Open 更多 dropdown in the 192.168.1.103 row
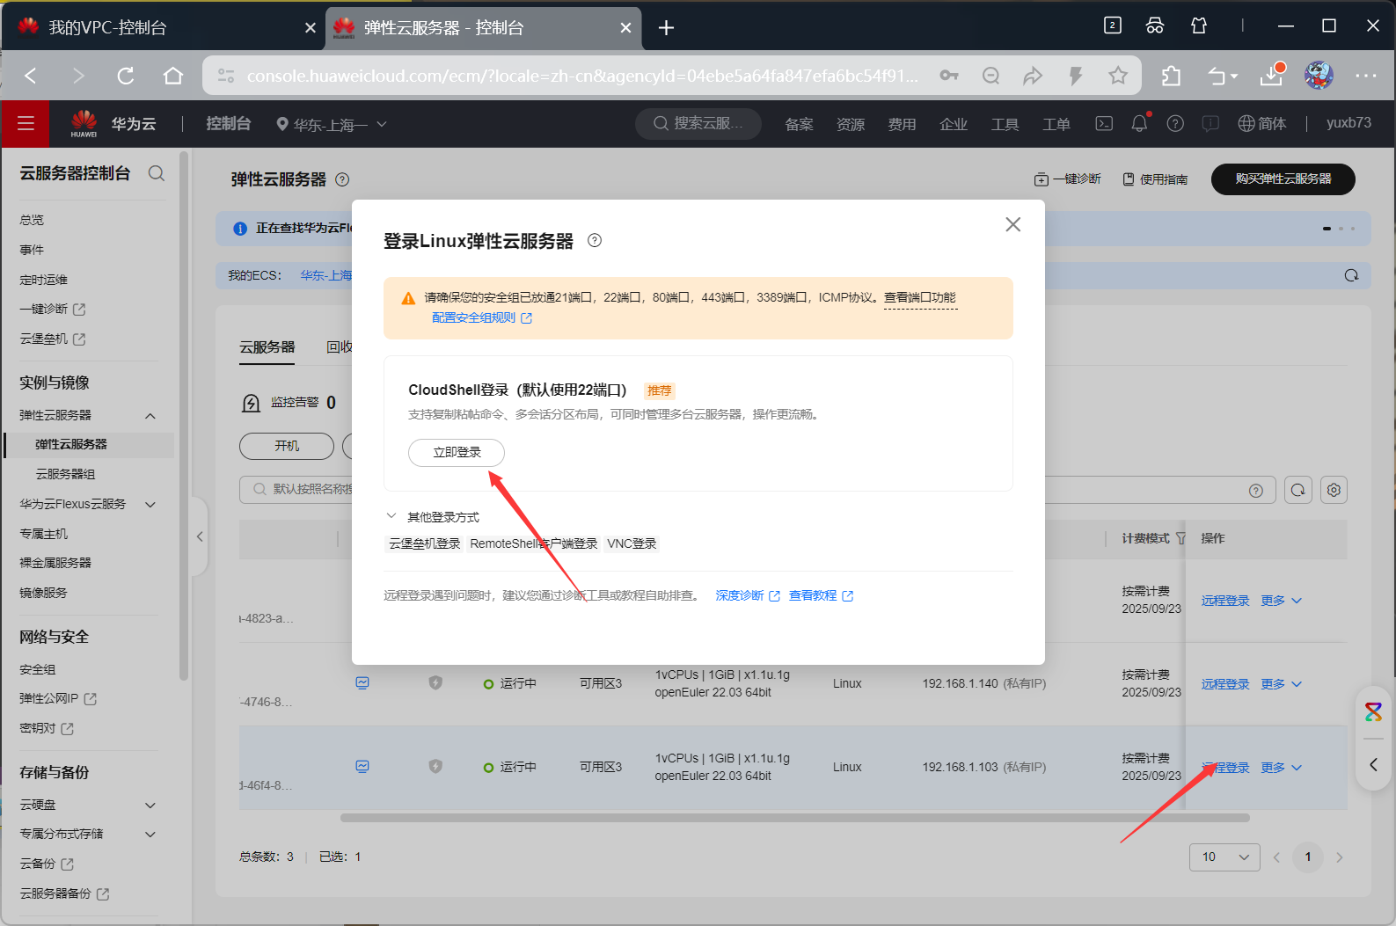This screenshot has height=926, width=1396. coord(1281,768)
